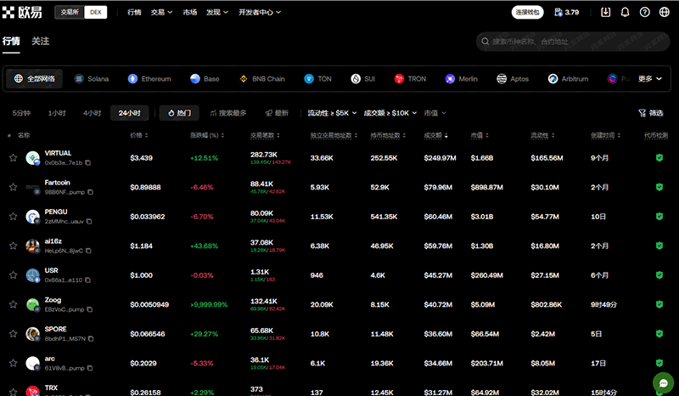Copy the Fartcoin contract address
The image size is (679, 396).
click(91, 192)
